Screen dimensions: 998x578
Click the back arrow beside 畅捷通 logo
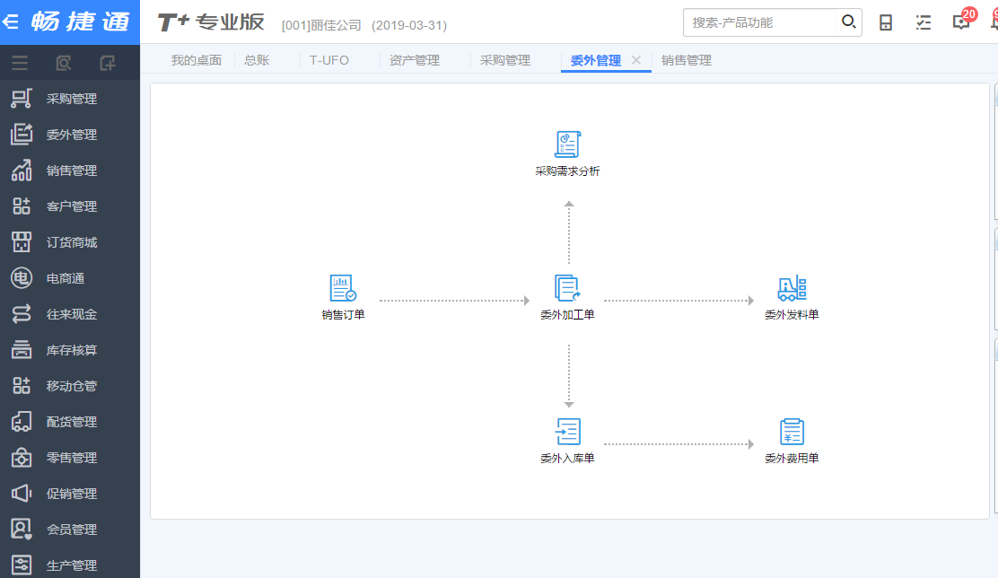pos(12,22)
